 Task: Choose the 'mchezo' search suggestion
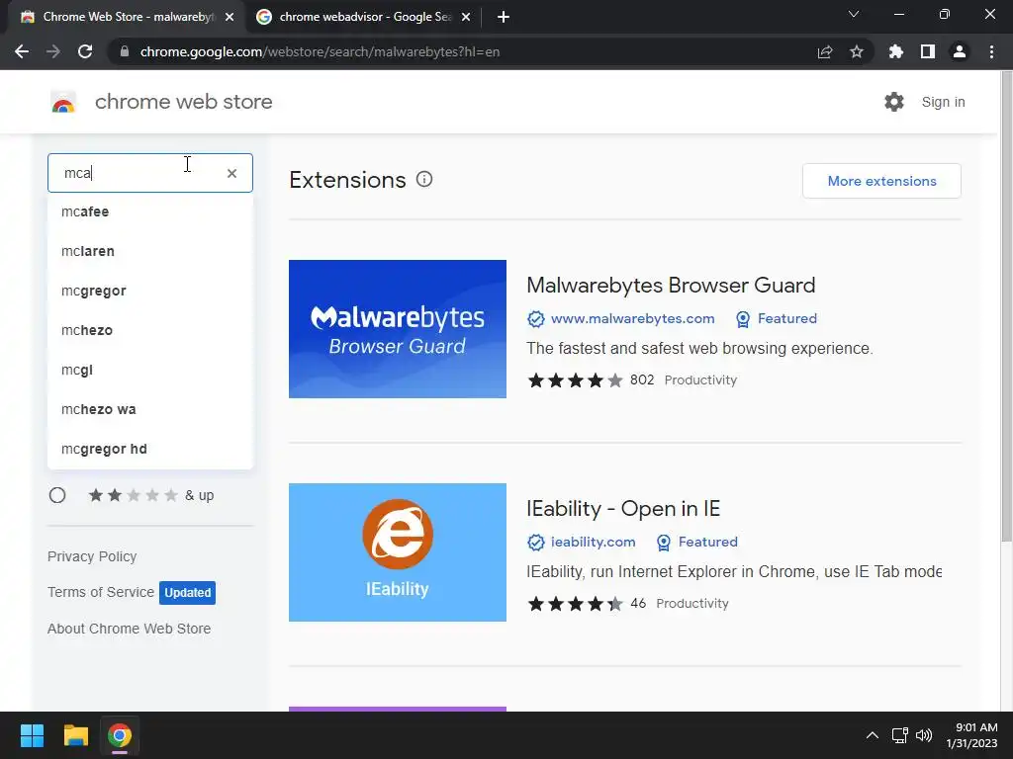point(150,330)
